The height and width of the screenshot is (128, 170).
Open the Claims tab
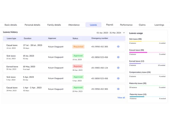pyautogui.click(x=142, y=25)
